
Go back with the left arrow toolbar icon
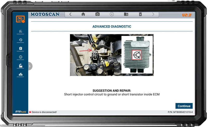pos(70,14)
